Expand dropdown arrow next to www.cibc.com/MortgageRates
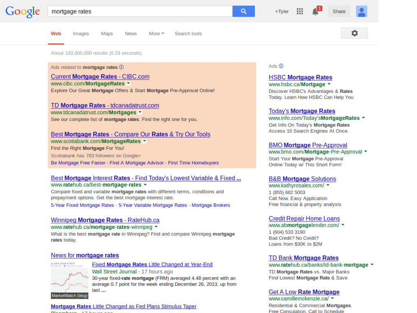Viewport: 417px width, 313px height. pyautogui.click(x=128, y=84)
